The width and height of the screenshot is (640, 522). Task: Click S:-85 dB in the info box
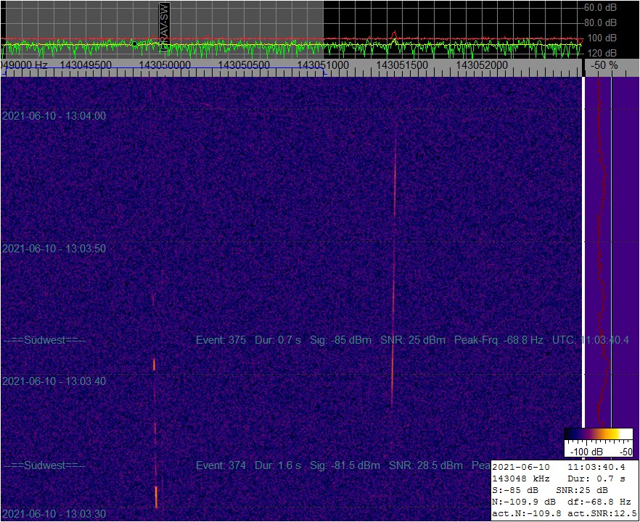click(515, 490)
